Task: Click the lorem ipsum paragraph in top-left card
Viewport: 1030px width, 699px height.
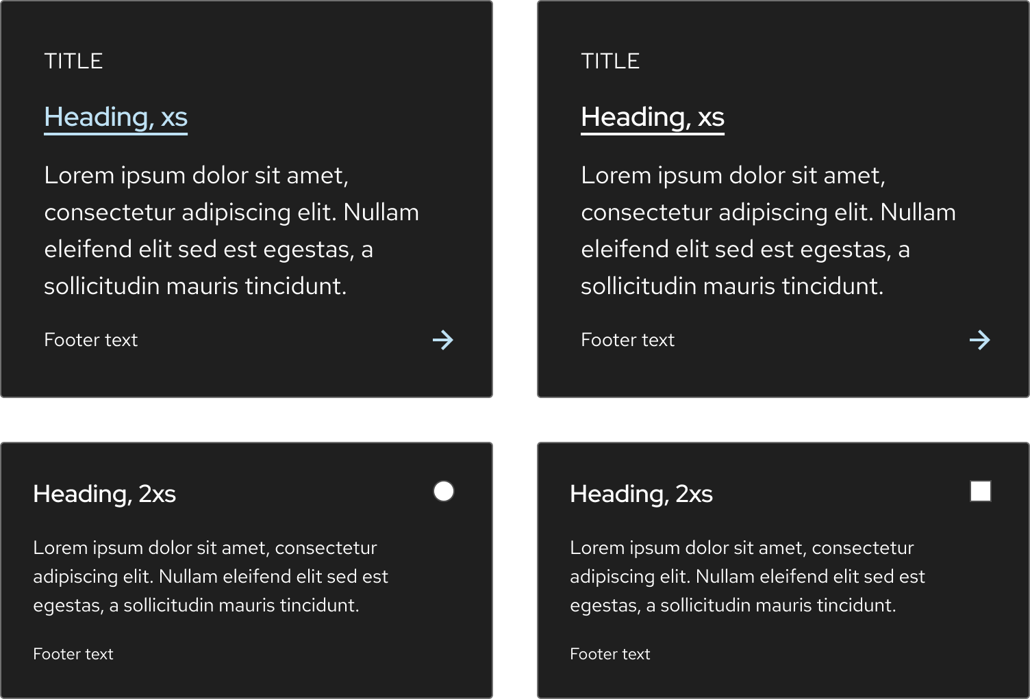Action: [231, 230]
